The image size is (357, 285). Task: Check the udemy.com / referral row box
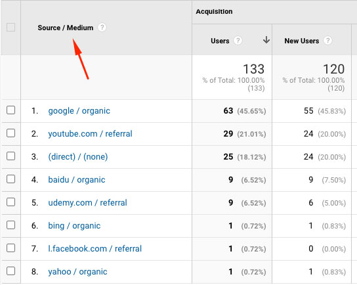click(10, 202)
